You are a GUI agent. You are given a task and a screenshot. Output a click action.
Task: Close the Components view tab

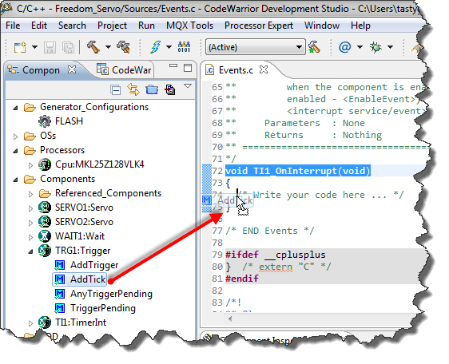pos(72,69)
